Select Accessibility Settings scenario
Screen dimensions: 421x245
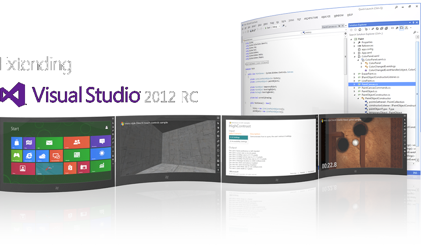(x=239, y=141)
